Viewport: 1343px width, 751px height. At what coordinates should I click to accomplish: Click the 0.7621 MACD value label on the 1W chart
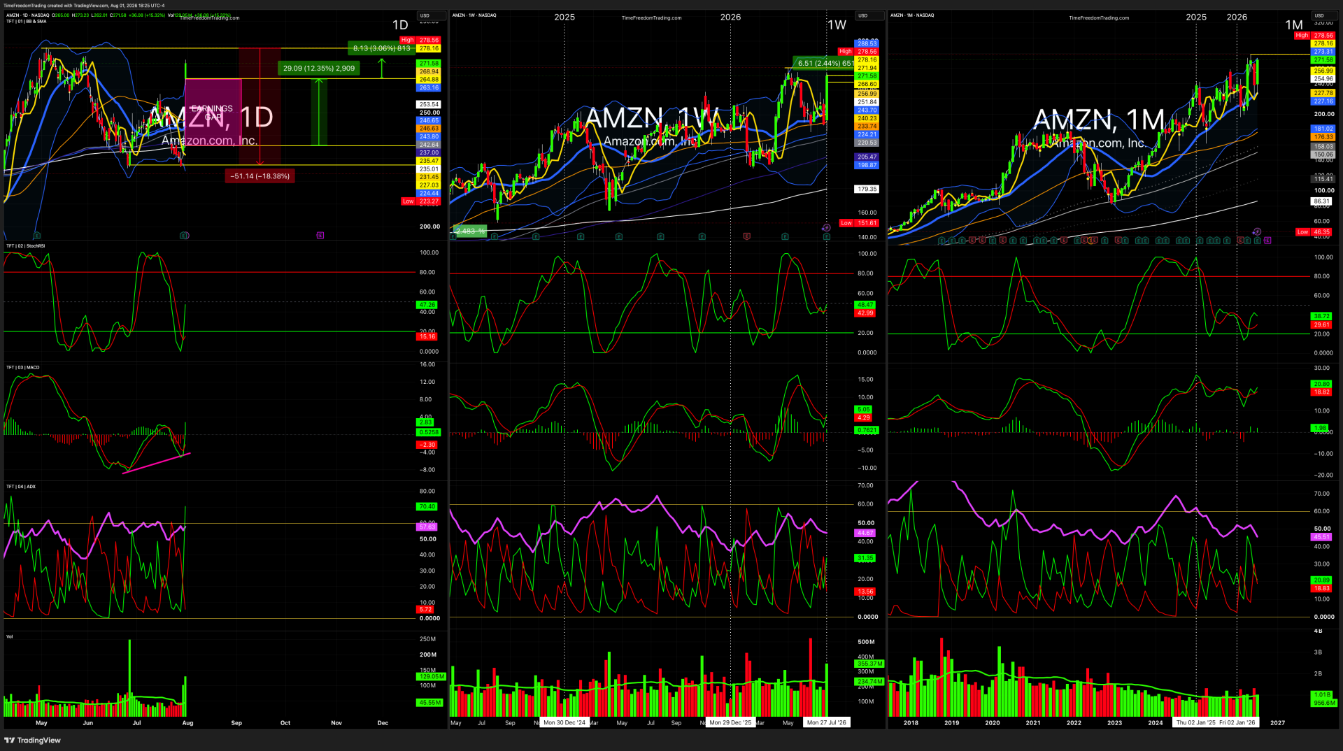coord(867,431)
